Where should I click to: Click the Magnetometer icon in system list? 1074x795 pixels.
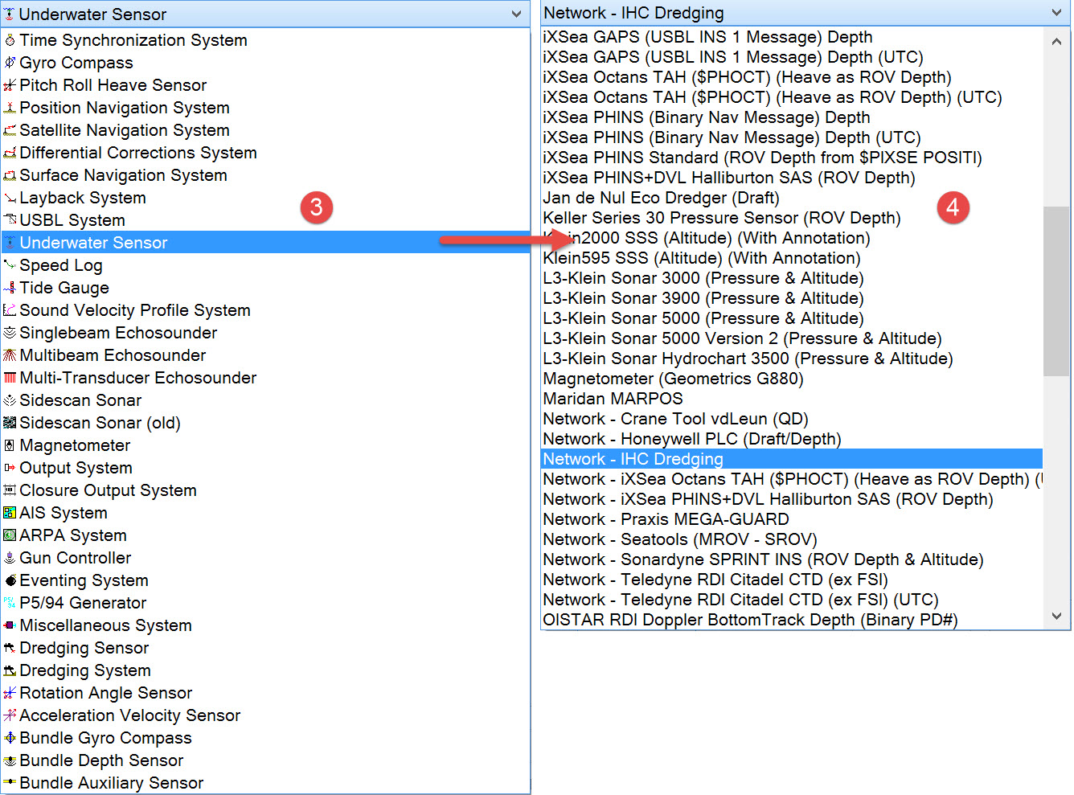10,445
